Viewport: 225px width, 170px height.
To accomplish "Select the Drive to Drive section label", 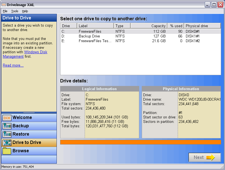I will coord(27,142).
